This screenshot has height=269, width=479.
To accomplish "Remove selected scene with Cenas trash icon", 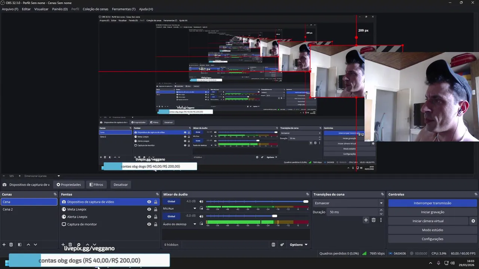I will pyautogui.click(x=11, y=245).
